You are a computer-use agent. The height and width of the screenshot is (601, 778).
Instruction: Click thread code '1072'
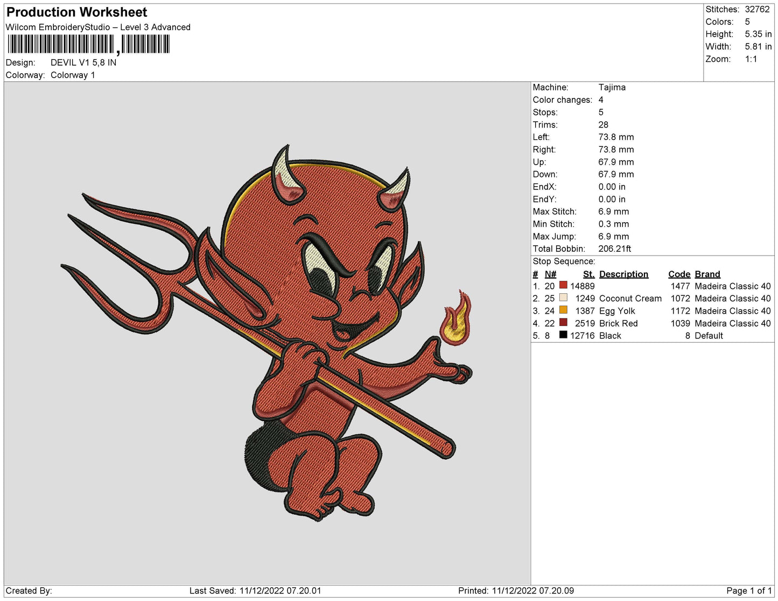pyautogui.click(x=680, y=299)
